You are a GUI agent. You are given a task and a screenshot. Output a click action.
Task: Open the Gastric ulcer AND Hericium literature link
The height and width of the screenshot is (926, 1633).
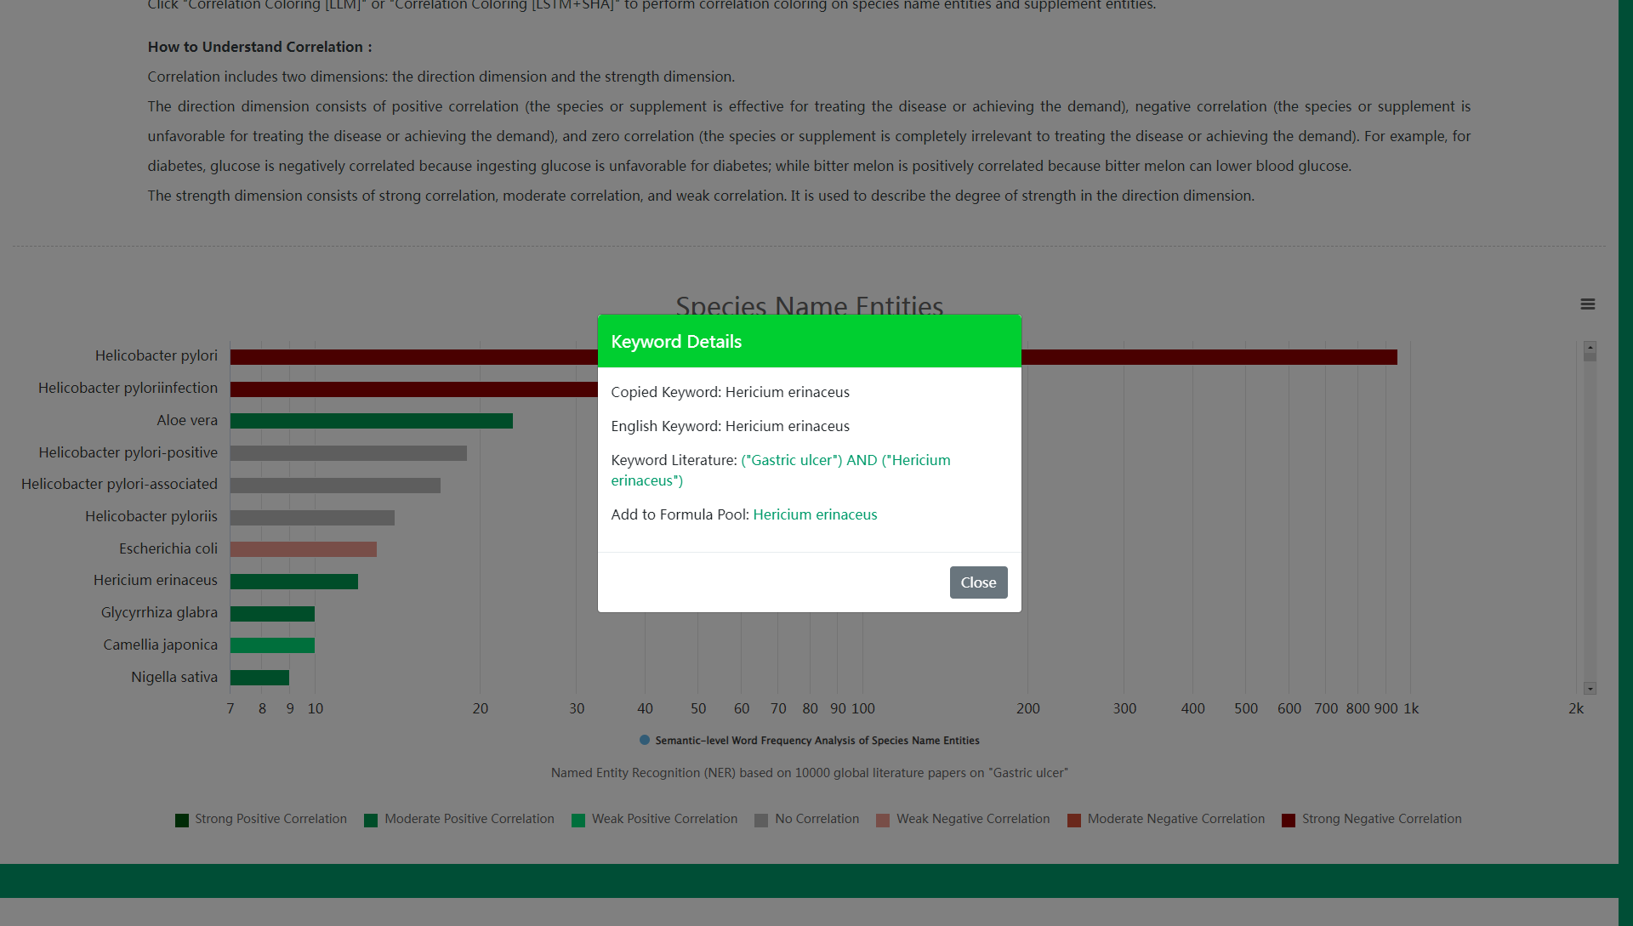(845, 460)
